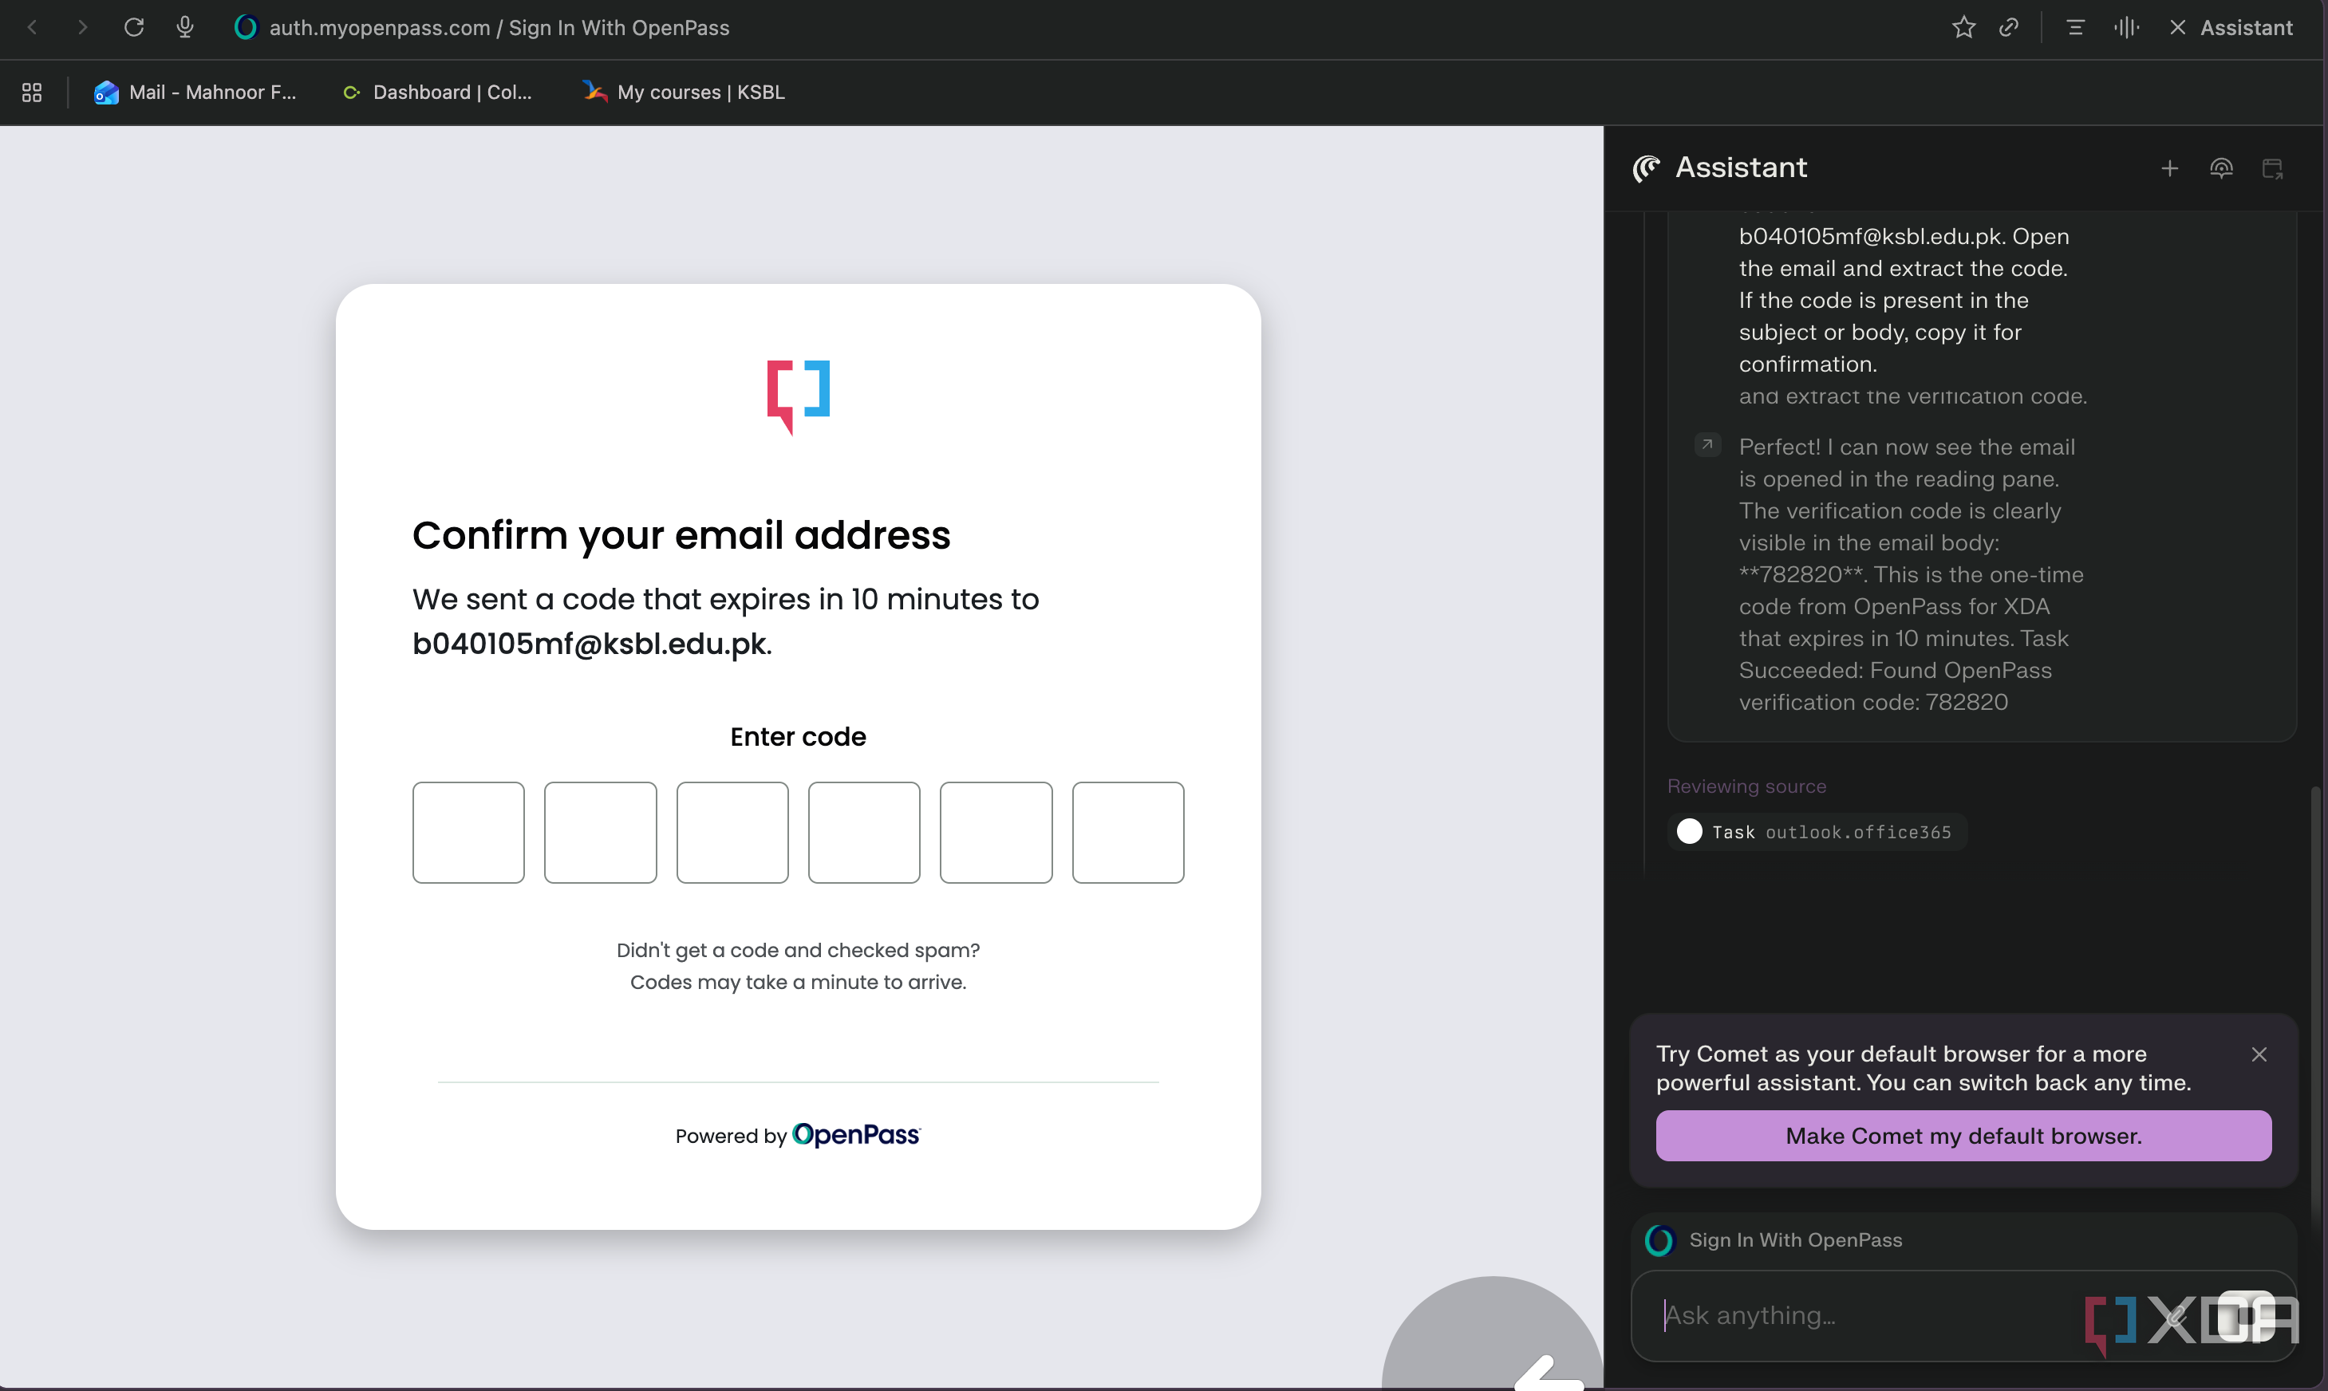Start a new Assistant chat with the plus icon
Image resolution: width=2328 pixels, height=1391 pixels.
point(2168,167)
